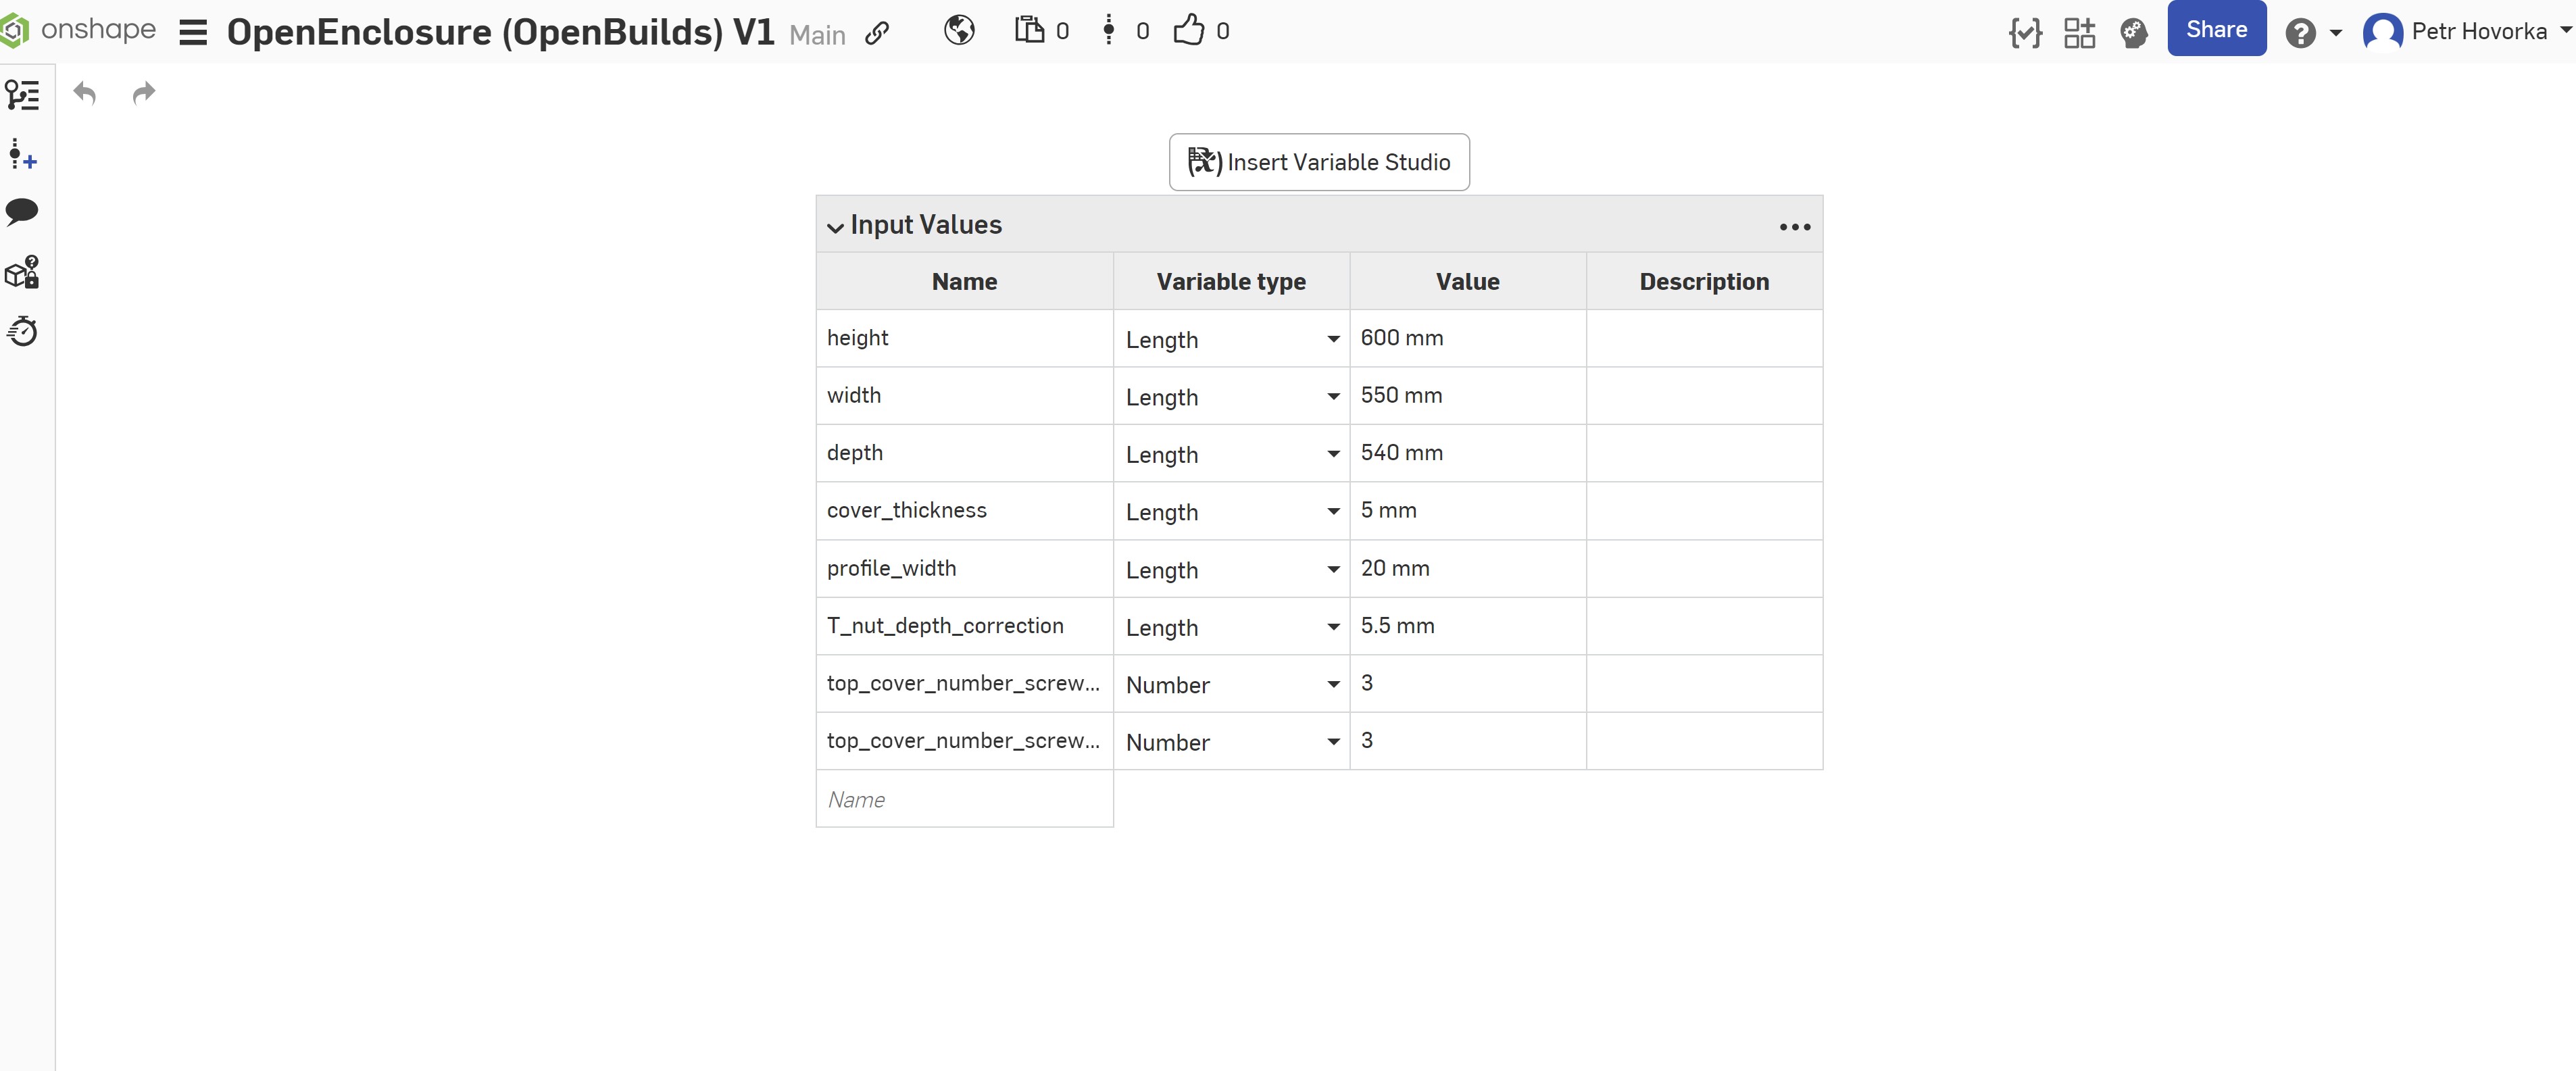Screen dimensions: 2576x1071
Task: Open the feature list panel icon
Action: [x=23, y=95]
